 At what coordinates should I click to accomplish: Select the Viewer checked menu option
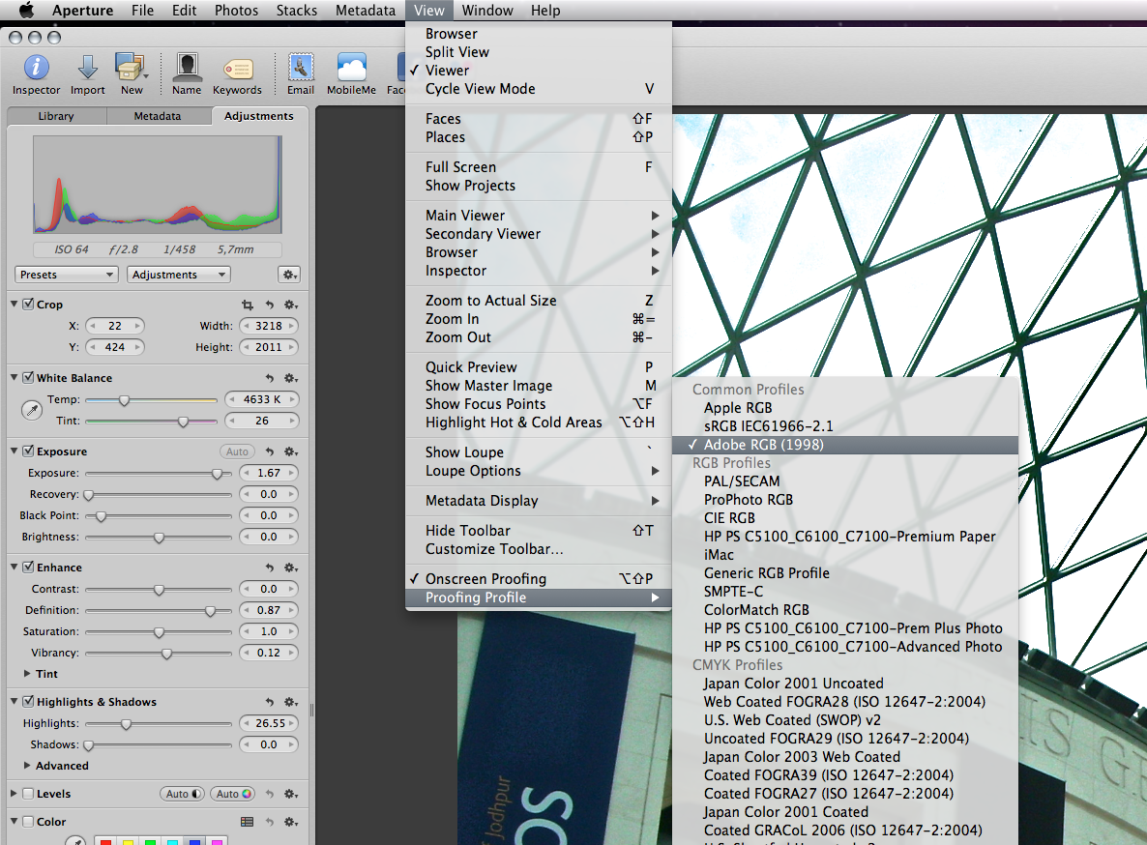pyautogui.click(x=539, y=71)
